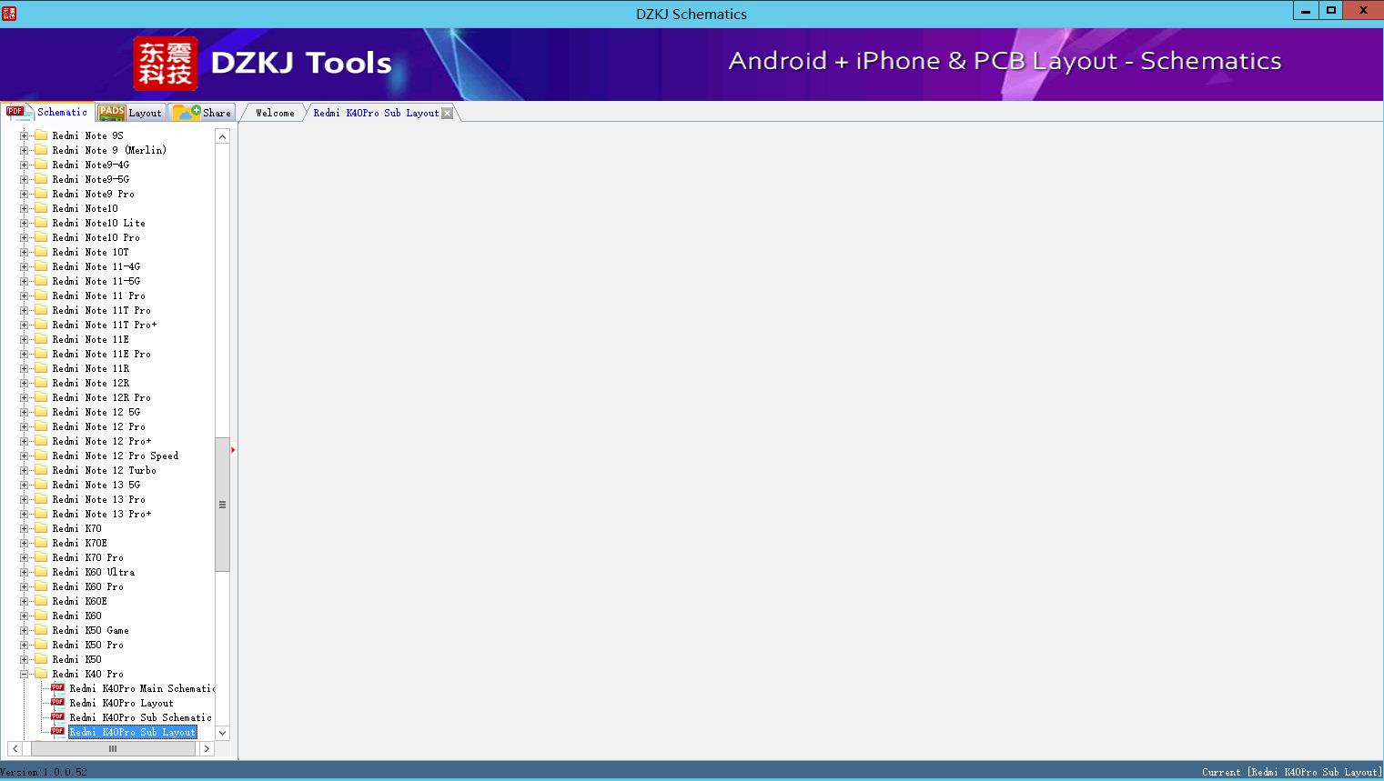
Task: Click the Redmi Note 11T Pro folder icon
Action: [41, 310]
